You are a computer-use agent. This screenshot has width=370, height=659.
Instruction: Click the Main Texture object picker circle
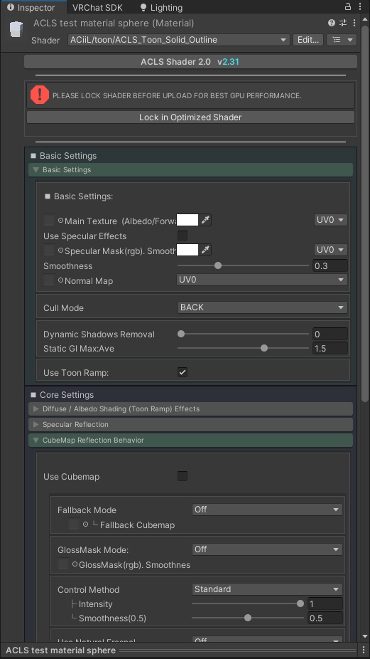coord(60,220)
